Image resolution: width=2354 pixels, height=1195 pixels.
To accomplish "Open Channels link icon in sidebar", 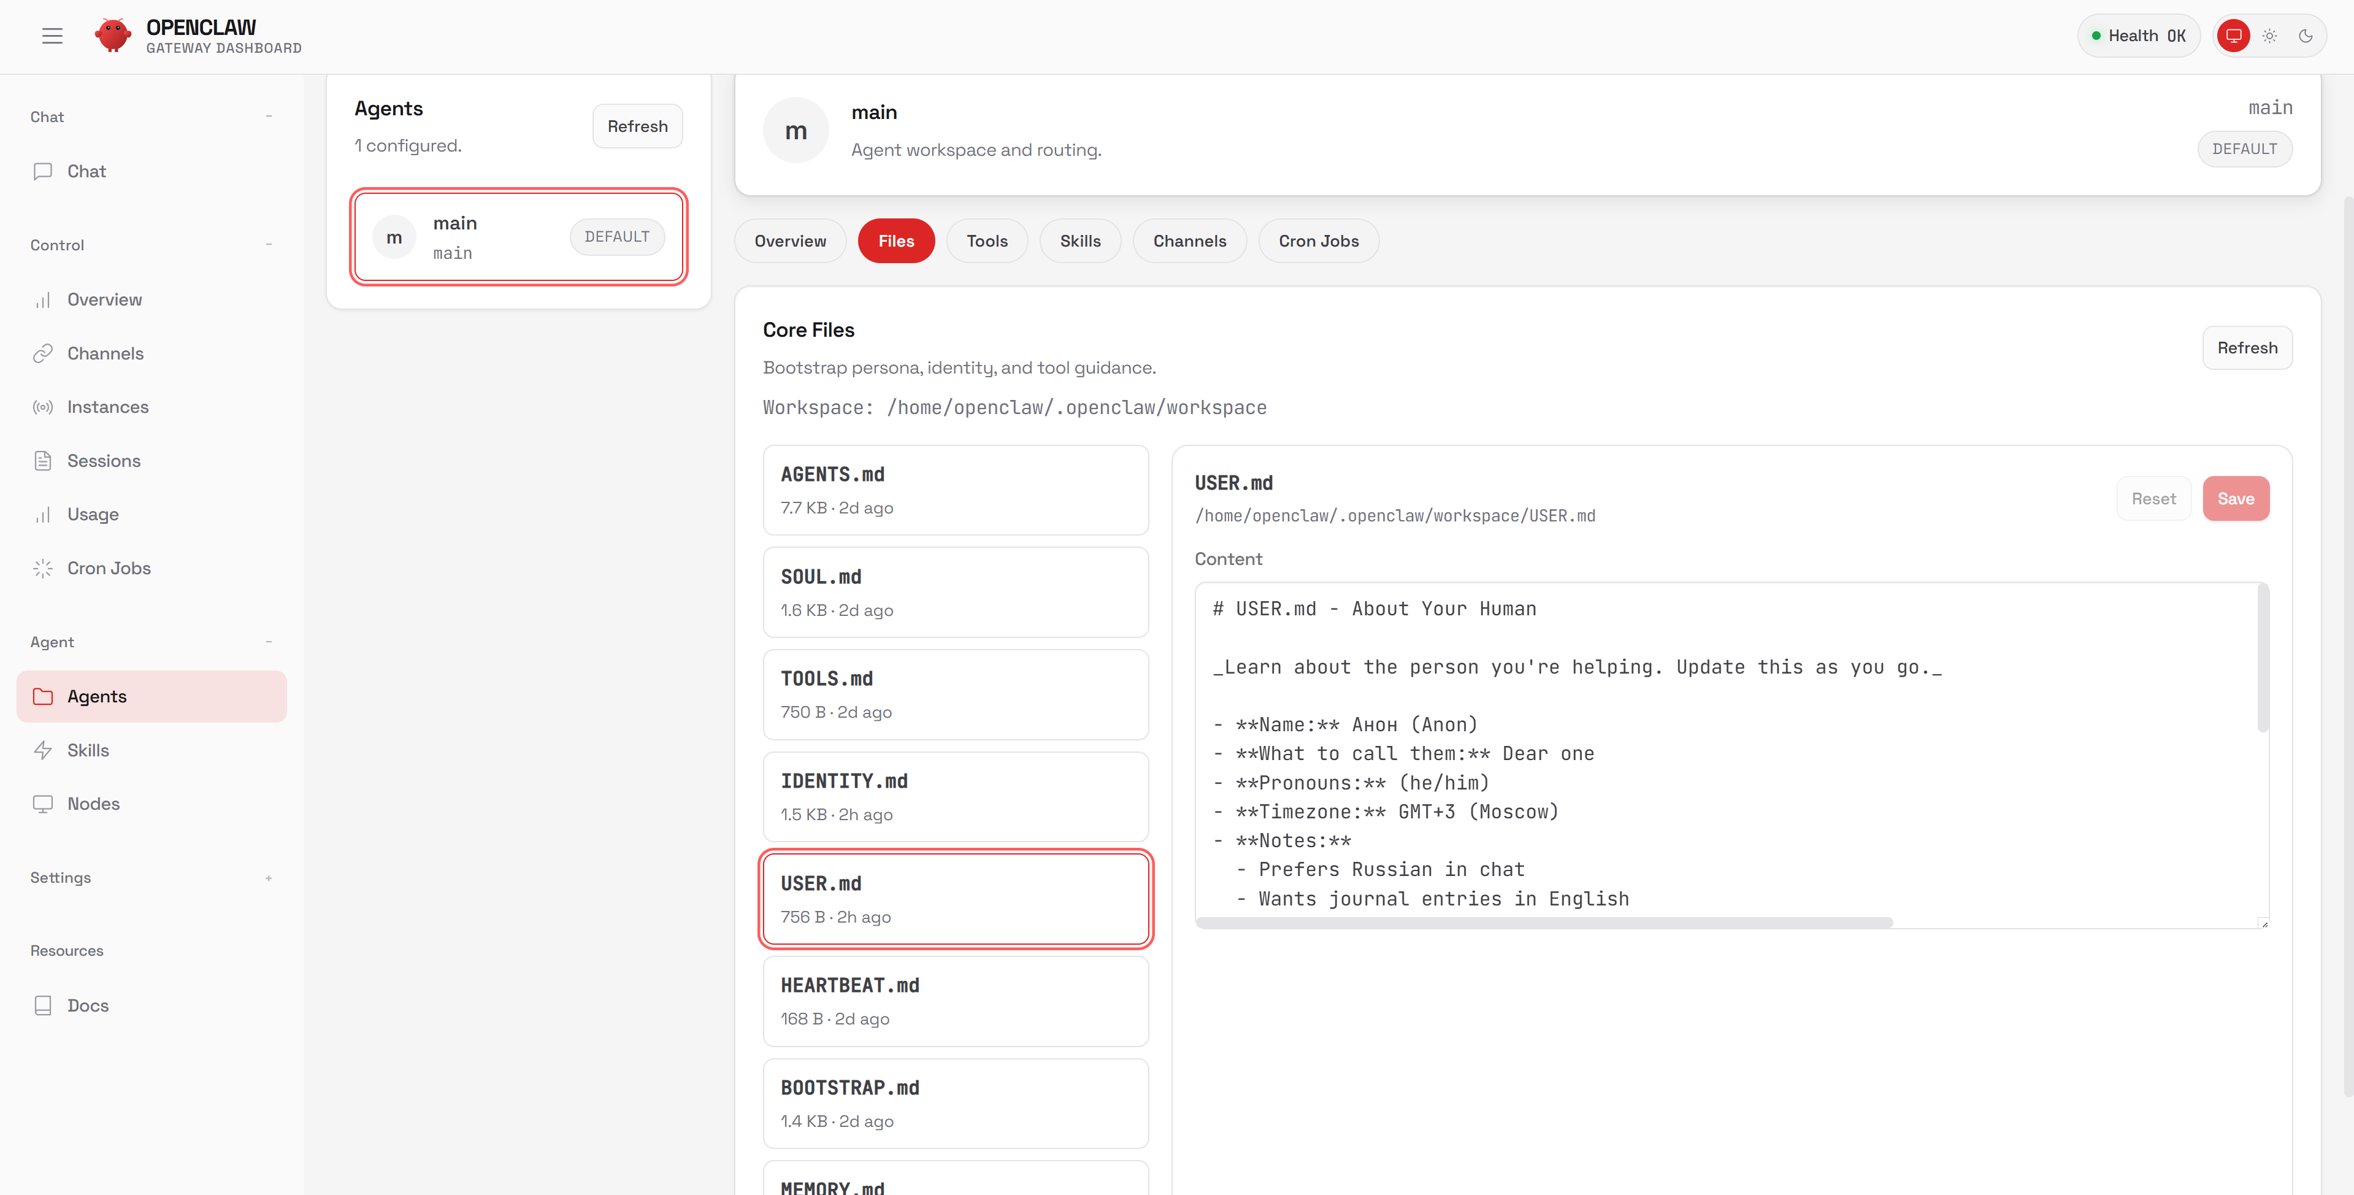I will 43,354.
